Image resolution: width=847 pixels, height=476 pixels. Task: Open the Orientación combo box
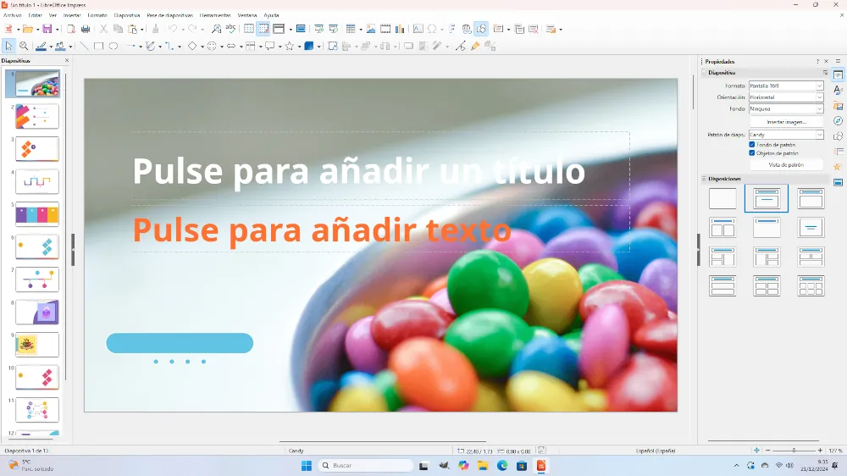coord(786,97)
